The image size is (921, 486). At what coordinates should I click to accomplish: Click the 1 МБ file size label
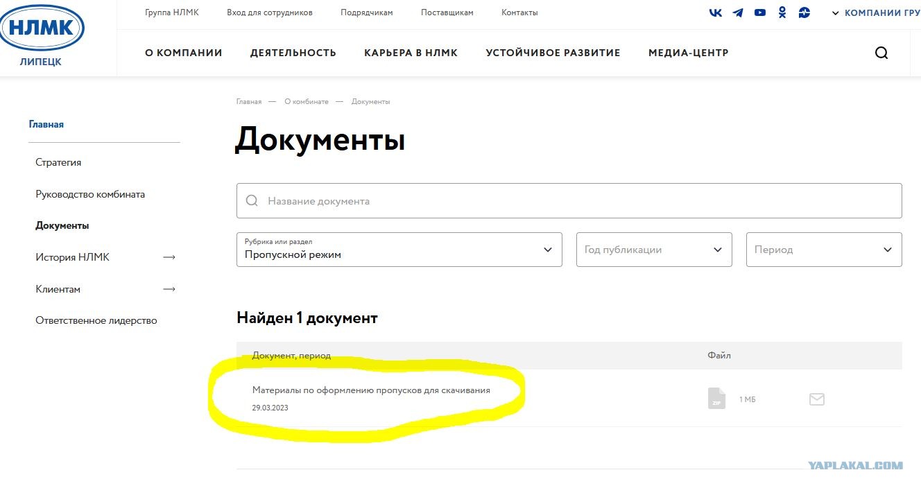(748, 399)
